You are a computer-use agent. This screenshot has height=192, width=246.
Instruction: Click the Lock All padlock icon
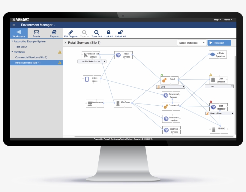click(108, 32)
